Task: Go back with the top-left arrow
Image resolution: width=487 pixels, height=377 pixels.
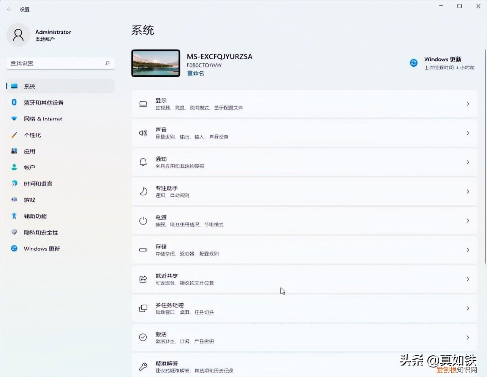Action: pos(9,9)
